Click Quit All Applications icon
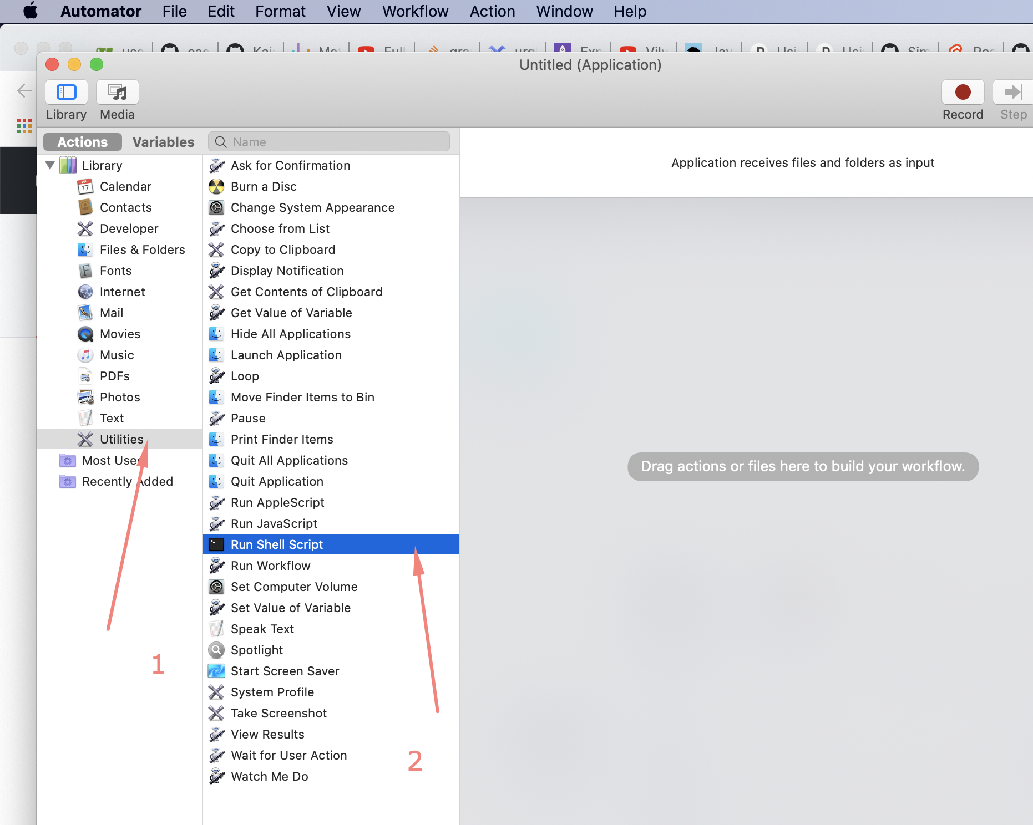The image size is (1033, 825). point(216,460)
